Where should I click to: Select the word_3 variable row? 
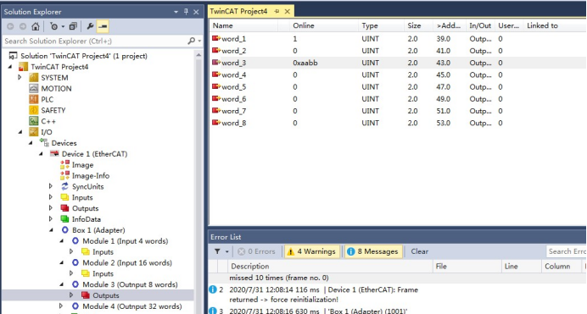(x=397, y=63)
